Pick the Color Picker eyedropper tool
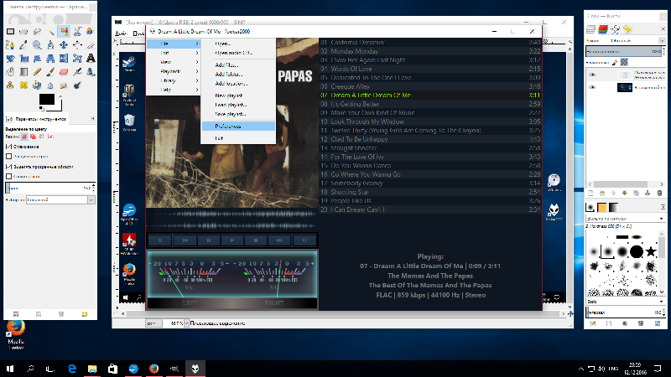The image size is (671, 377). [x=23, y=45]
